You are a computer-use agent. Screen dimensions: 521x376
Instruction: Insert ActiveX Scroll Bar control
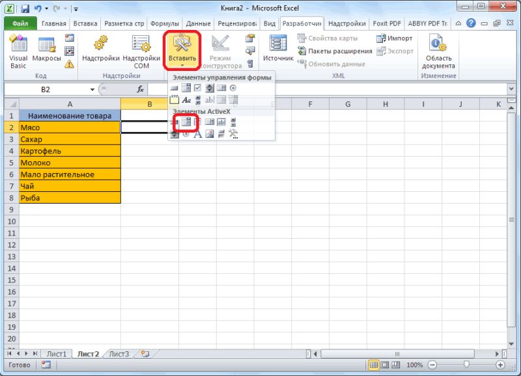point(233,122)
